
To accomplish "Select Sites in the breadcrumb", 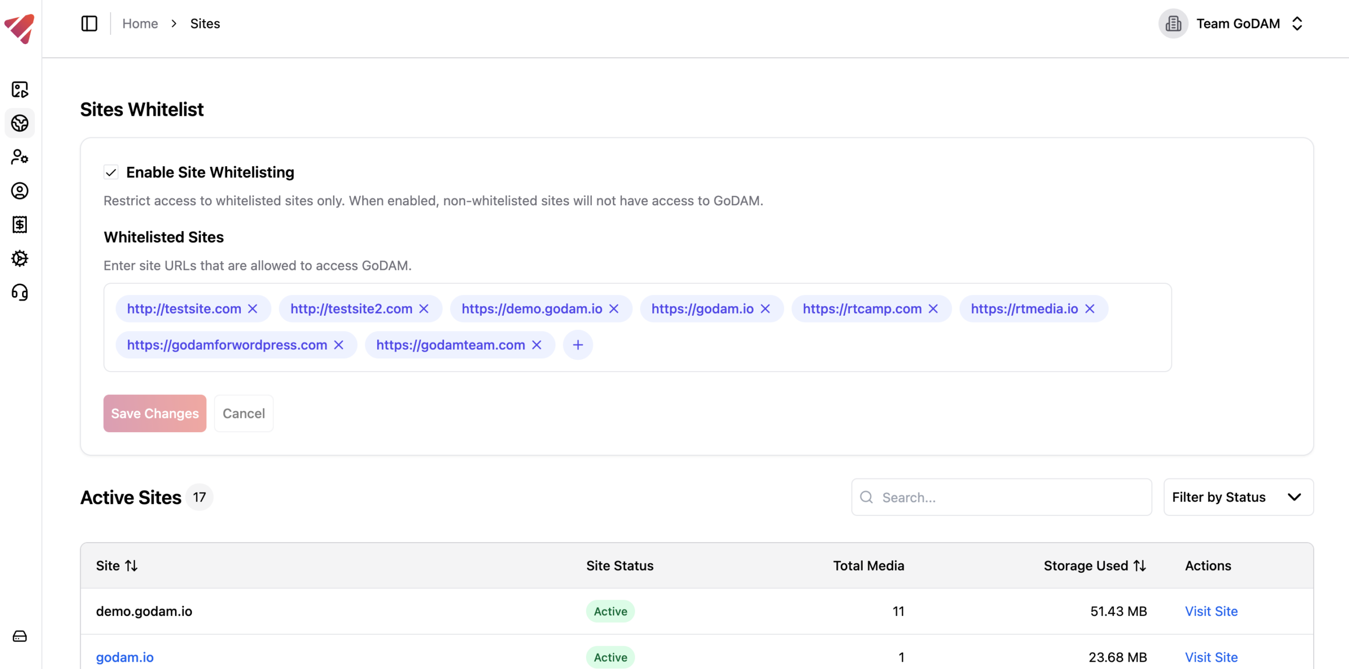I will (x=205, y=23).
